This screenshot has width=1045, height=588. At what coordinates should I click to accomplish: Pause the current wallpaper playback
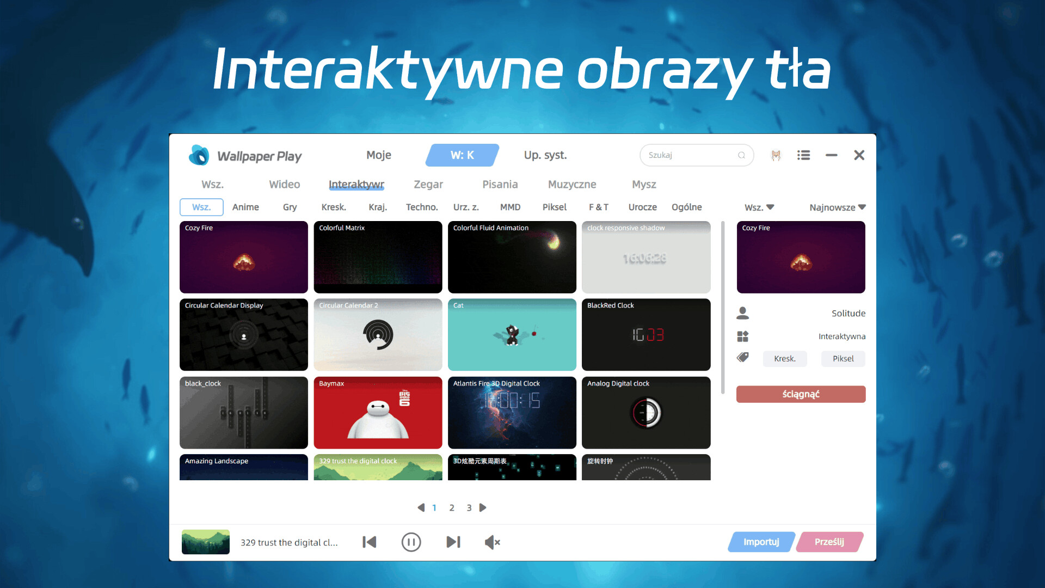[411, 542]
